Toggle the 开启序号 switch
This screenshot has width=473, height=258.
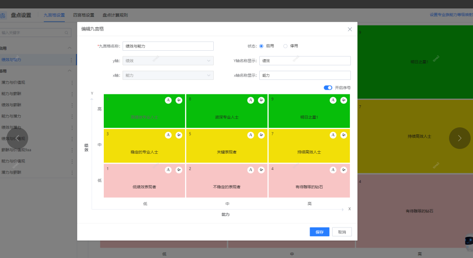(328, 87)
